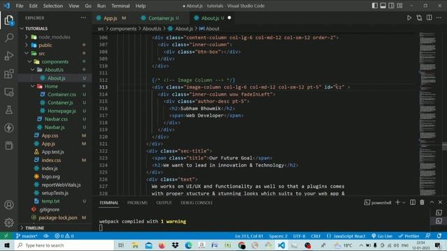The height and width of the screenshot is (251, 447).
Task: Switch to Container.js editor tab
Action: (161, 18)
